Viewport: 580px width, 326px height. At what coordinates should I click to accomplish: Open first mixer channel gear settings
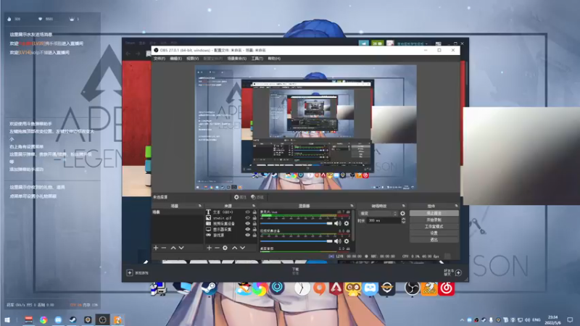[x=347, y=223]
